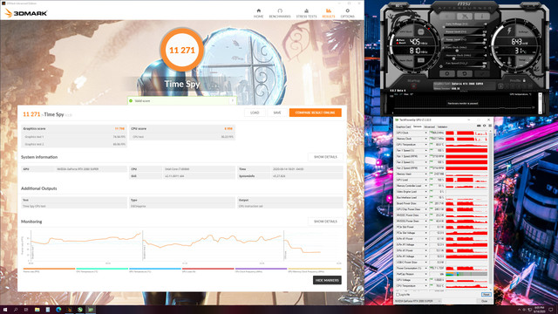The image size is (558, 314).
Task: Switch to GPU-Z Advanced tab
Action: 430,126
